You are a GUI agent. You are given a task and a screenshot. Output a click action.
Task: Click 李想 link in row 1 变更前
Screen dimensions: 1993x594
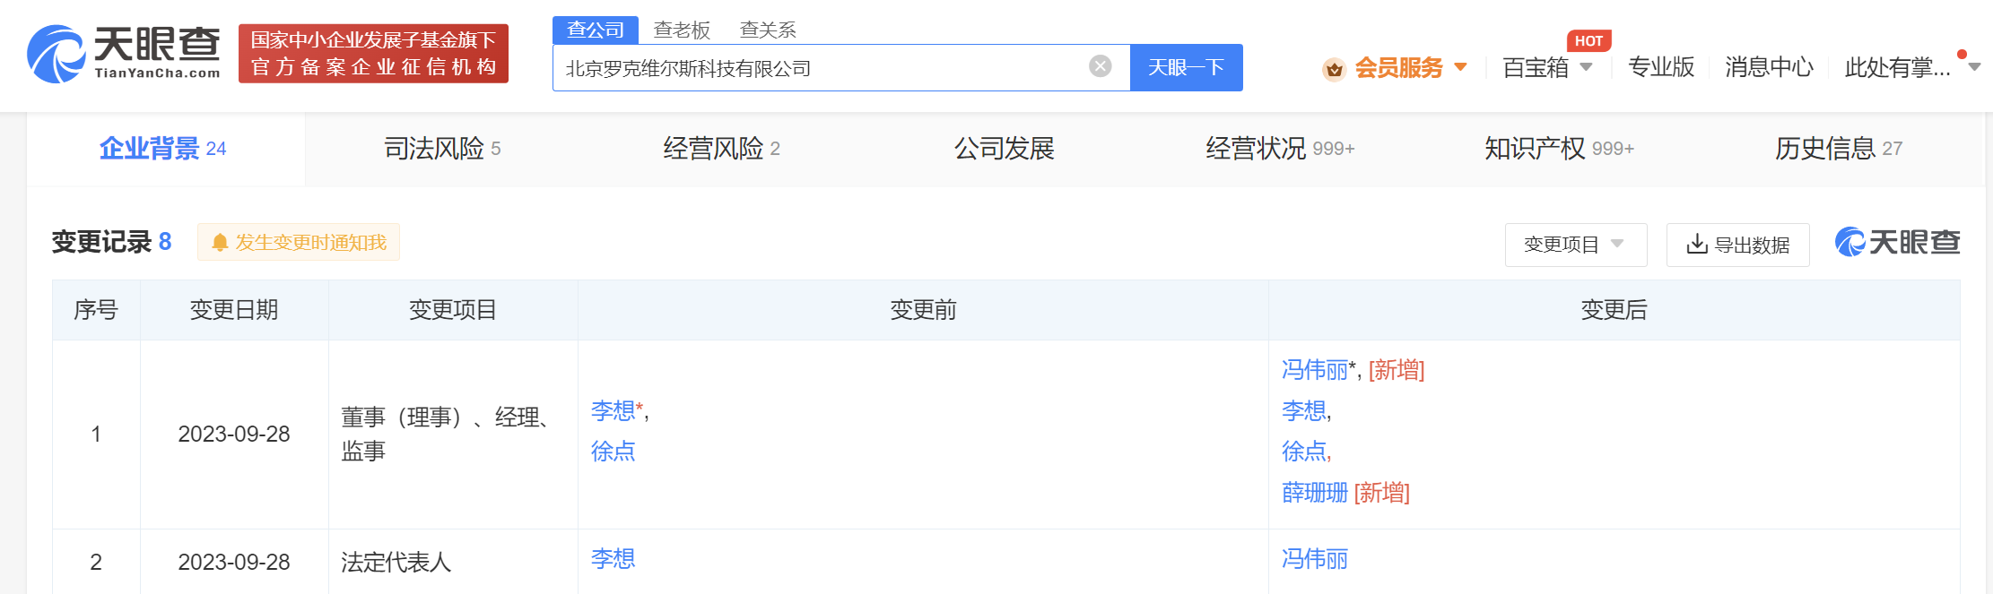tap(613, 411)
